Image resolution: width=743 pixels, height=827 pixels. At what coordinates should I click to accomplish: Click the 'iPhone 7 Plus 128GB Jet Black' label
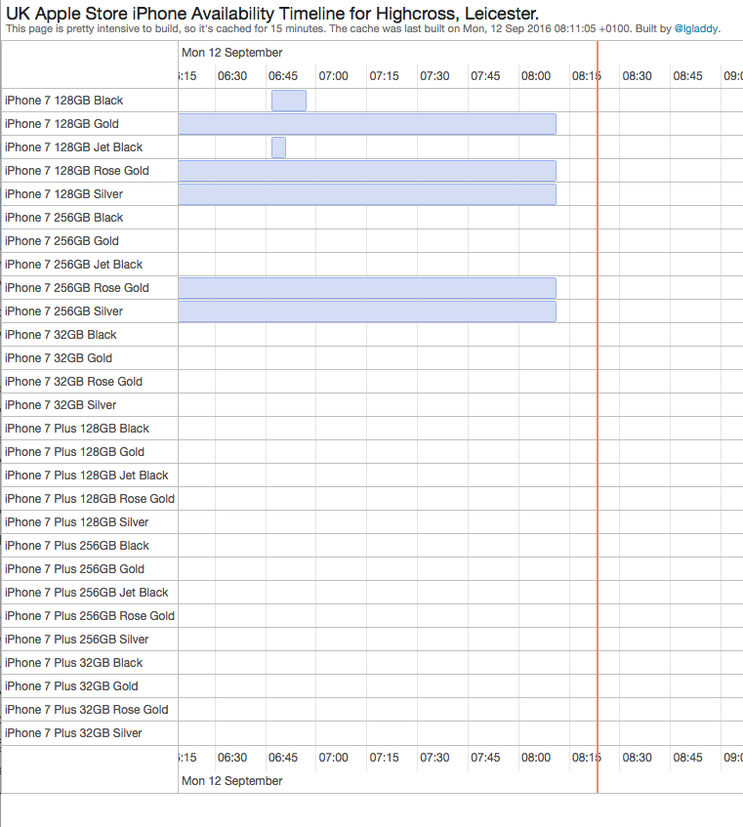(87, 476)
